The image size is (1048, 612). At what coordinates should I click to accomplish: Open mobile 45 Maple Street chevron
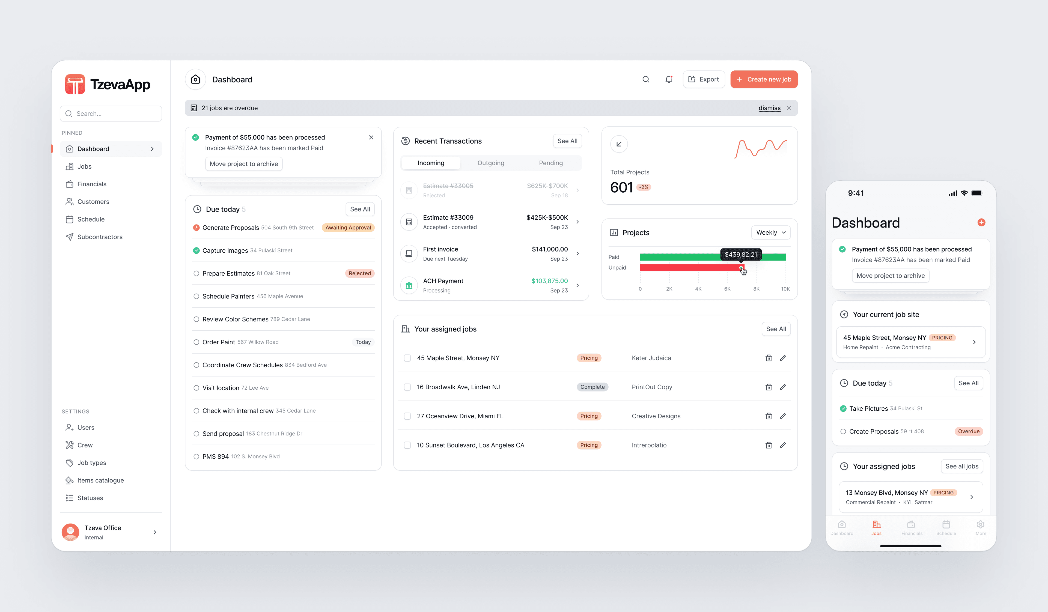pyautogui.click(x=974, y=342)
